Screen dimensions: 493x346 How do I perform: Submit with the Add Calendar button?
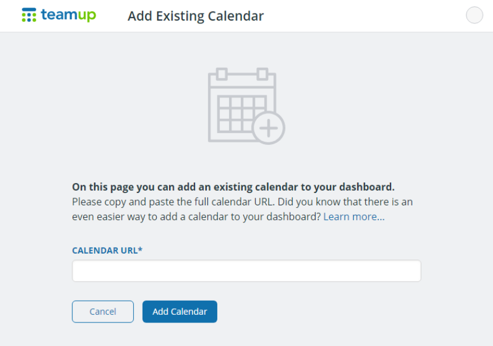click(x=180, y=311)
